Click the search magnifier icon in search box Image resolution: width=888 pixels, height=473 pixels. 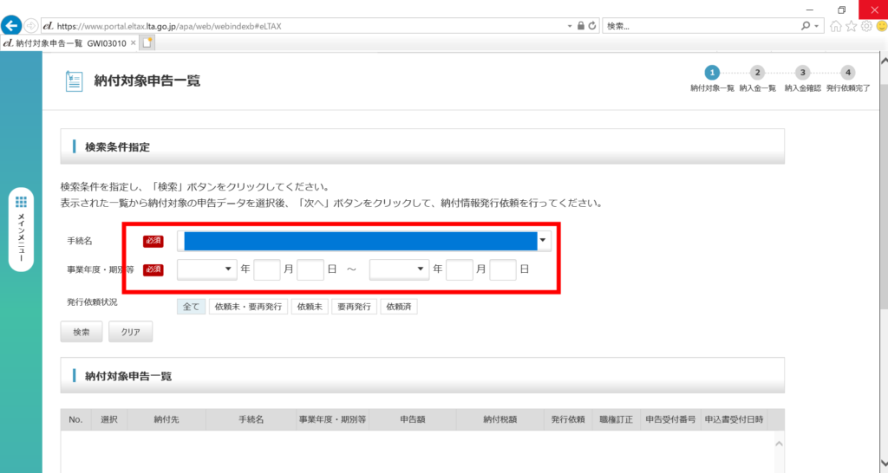coord(806,26)
